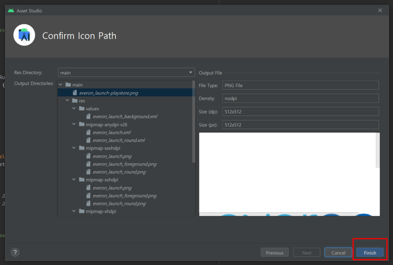Click file icon beside everon_launch-playstore.png
393x265 pixels.
click(75, 93)
